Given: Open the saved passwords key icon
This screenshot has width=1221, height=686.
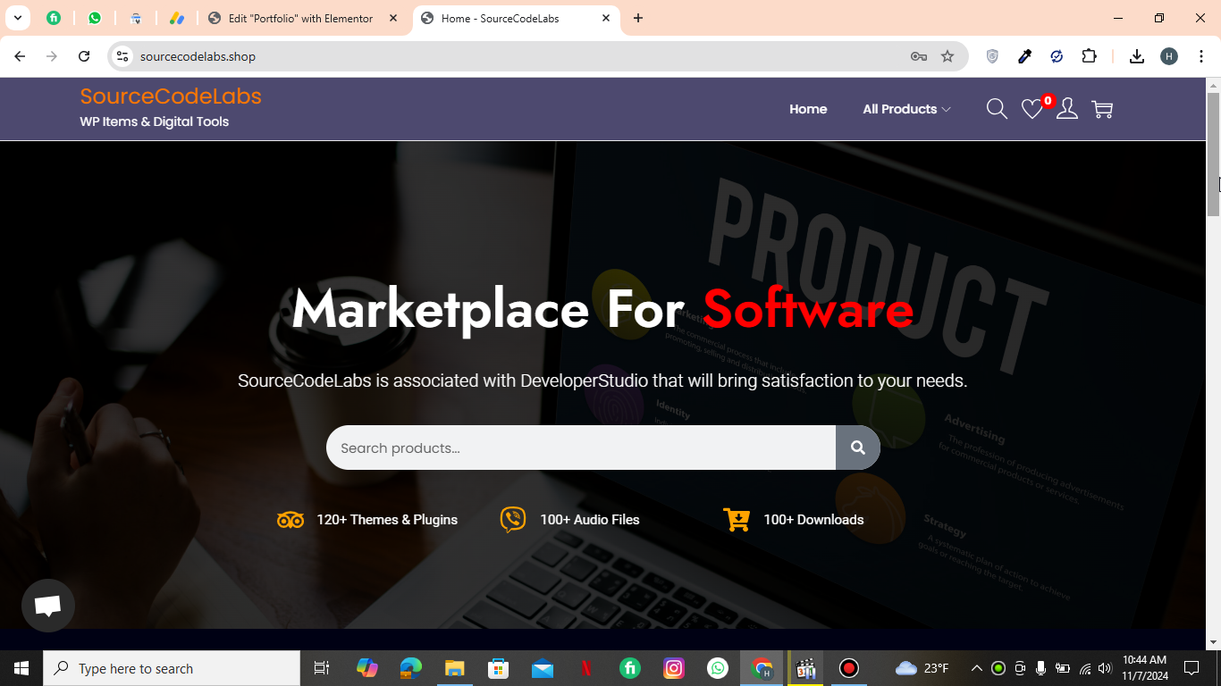Looking at the screenshot, I should 919,56.
